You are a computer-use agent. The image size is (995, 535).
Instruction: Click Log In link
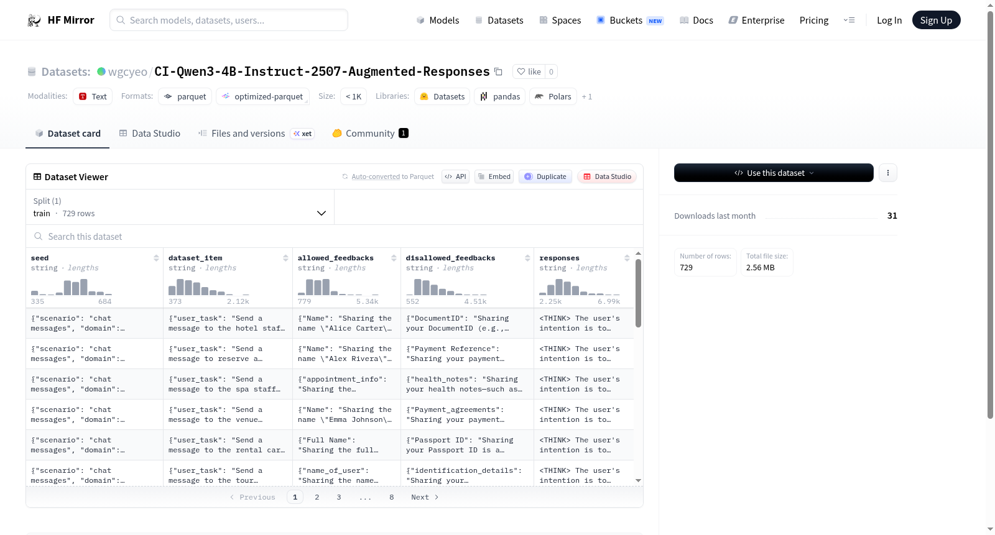889,20
